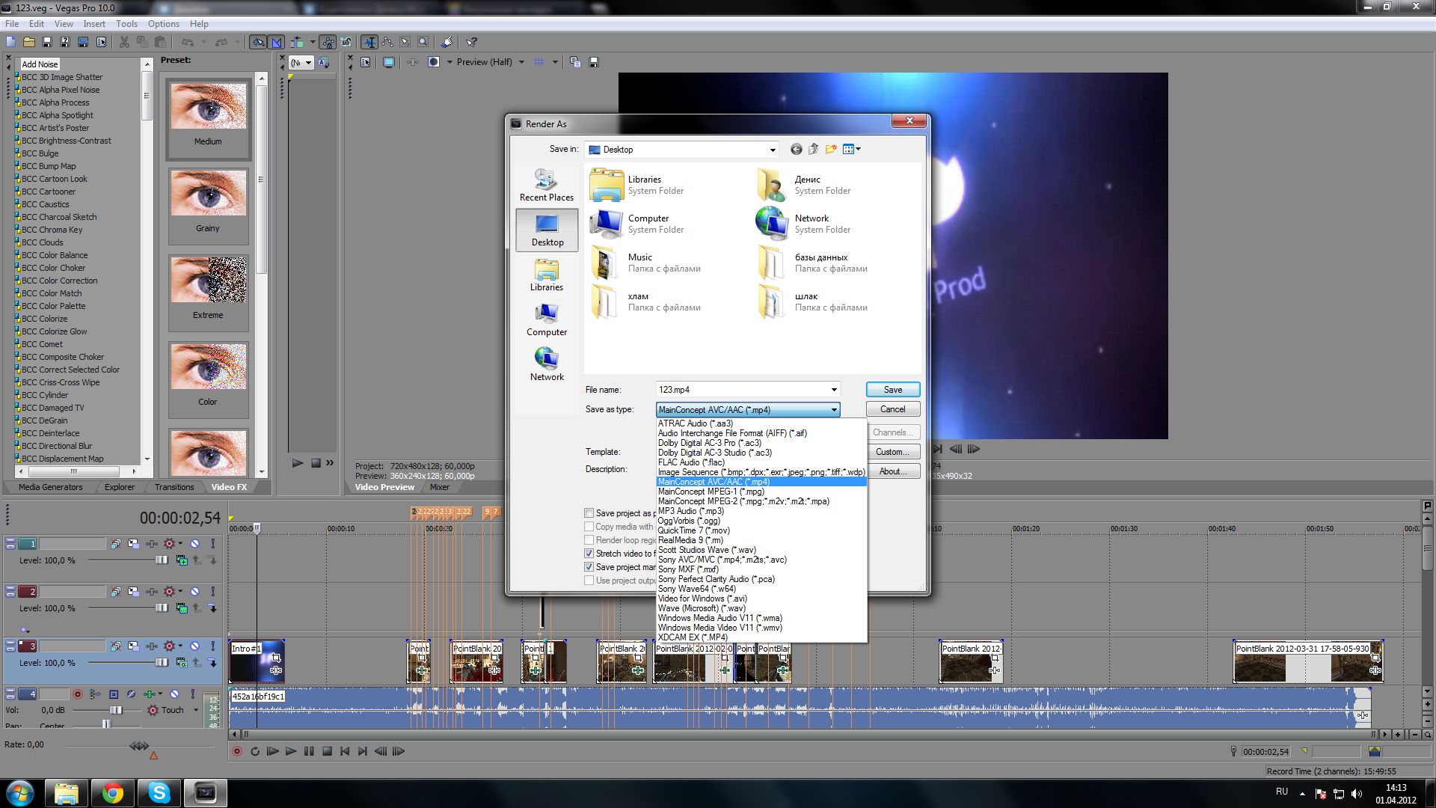Open the View Menu dropdown in Render As
This screenshot has height=808, width=1436.
click(852, 150)
